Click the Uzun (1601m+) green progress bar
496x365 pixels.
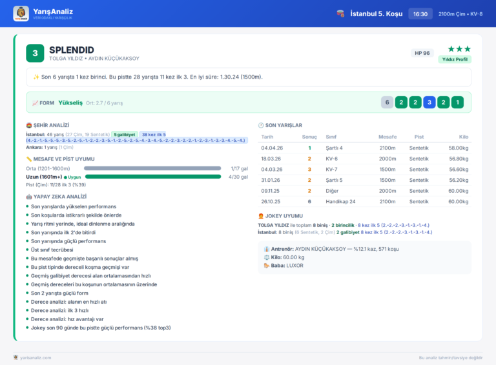tap(153, 177)
